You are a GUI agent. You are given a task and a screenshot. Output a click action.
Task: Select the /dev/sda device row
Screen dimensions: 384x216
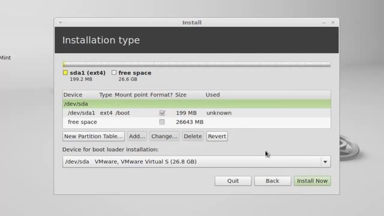coord(197,104)
